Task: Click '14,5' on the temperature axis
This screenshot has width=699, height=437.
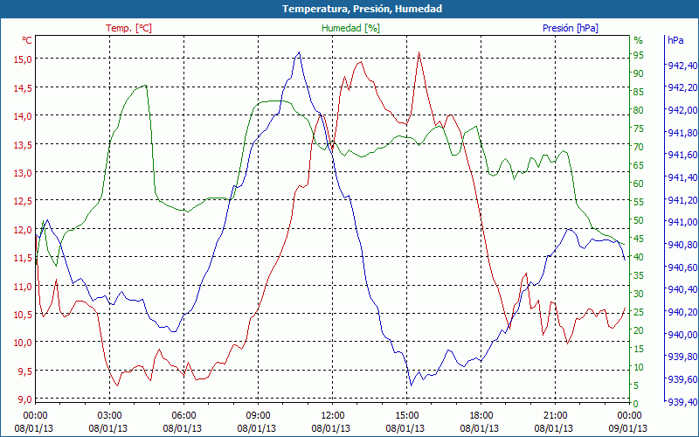Action: [24, 88]
